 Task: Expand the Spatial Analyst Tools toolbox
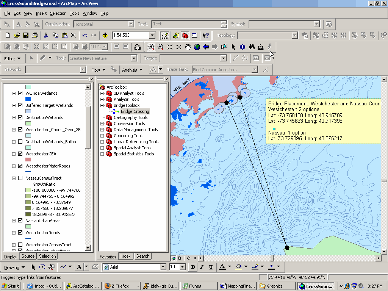click(x=102, y=148)
